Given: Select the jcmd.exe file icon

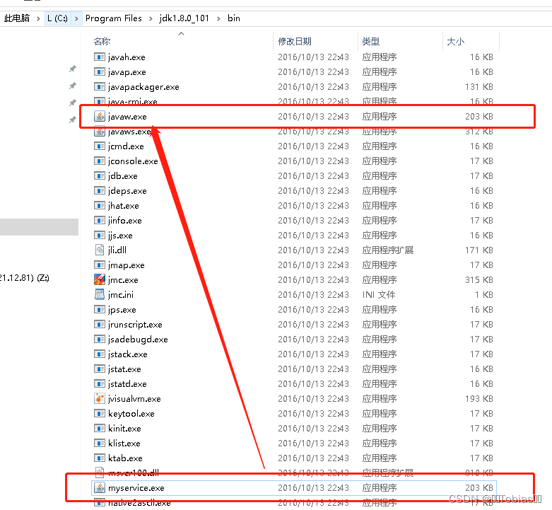Looking at the screenshot, I should (x=100, y=146).
